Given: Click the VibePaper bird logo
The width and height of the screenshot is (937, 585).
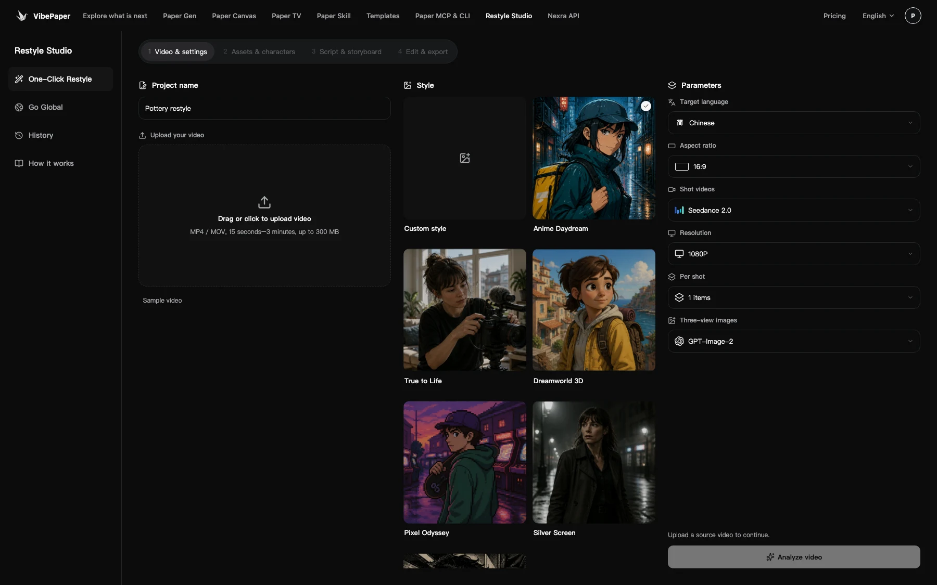Looking at the screenshot, I should [21, 16].
